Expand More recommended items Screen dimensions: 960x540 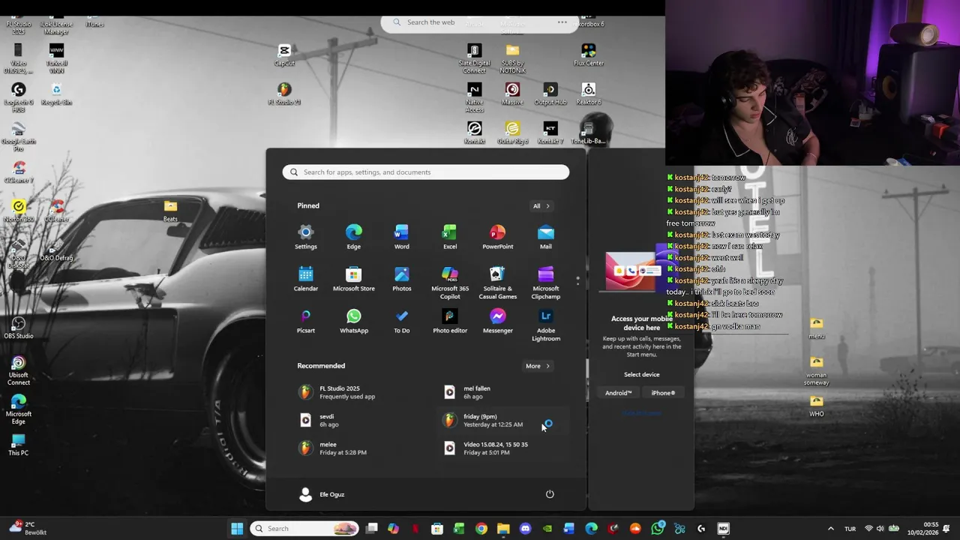point(538,366)
